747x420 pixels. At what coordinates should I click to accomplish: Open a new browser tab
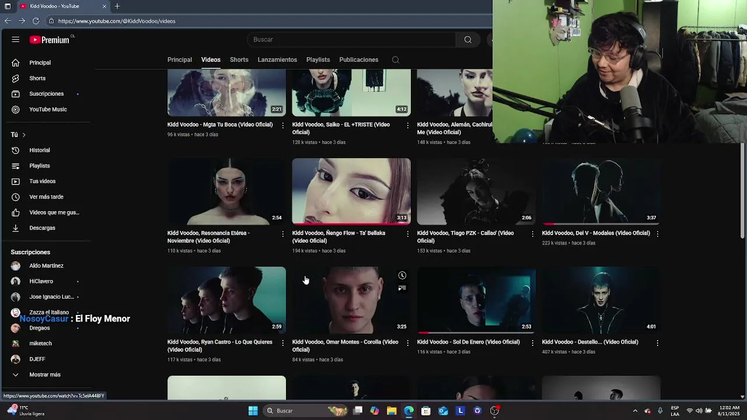point(117,6)
